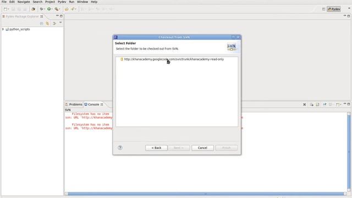The width and height of the screenshot is (352, 198).
Task: Open the Search icon dropdown arrow
Action: pyautogui.click(x=75, y=9)
